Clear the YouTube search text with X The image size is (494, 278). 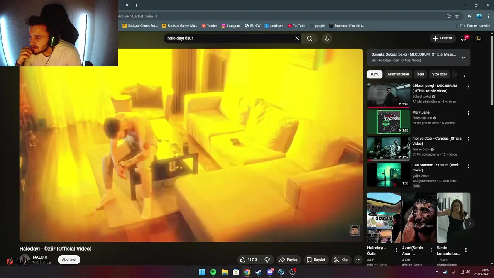[297, 38]
